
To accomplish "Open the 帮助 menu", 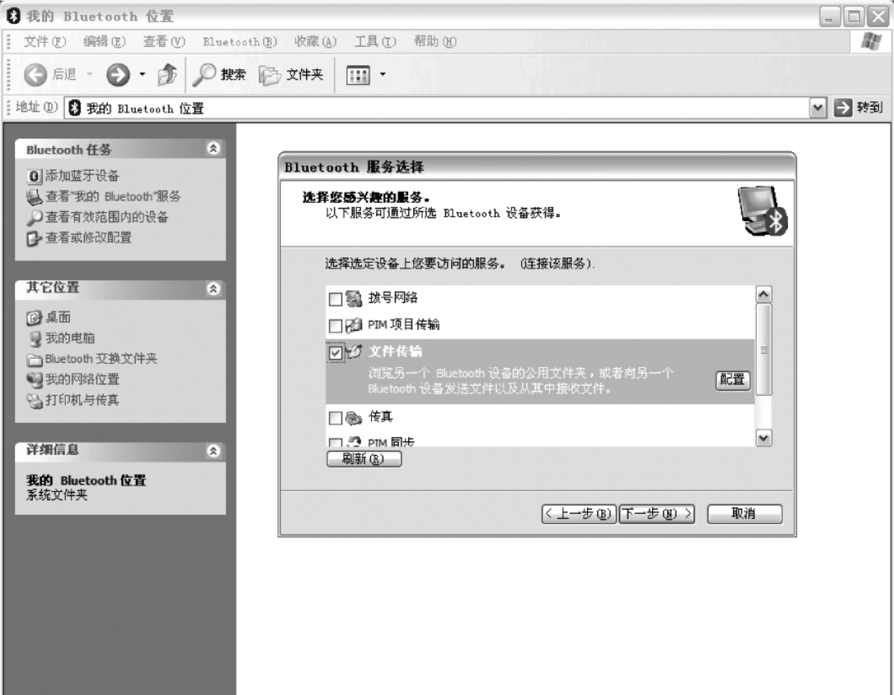I will tap(435, 42).
